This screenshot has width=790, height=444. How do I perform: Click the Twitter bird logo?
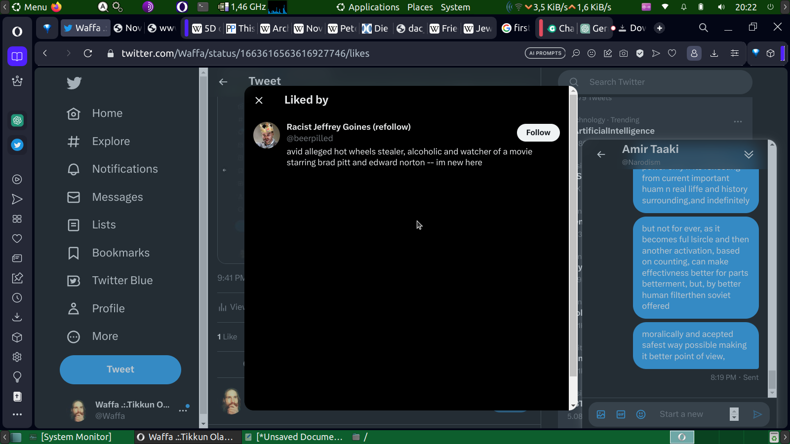pos(74,83)
